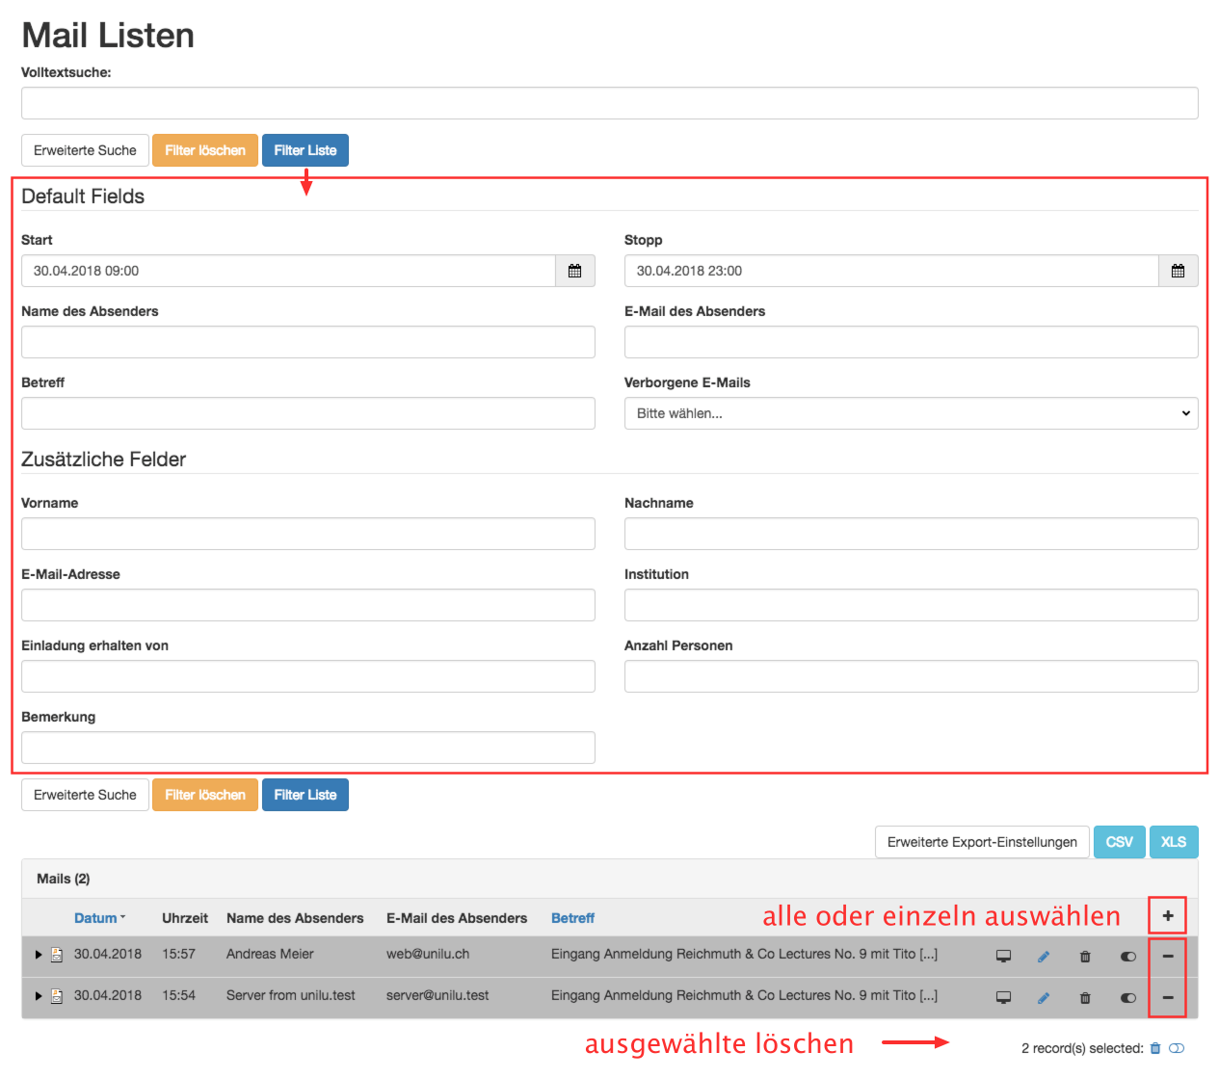Sort list by Datum column
Viewport: 1219px width, 1078px height.
point(95,918)
